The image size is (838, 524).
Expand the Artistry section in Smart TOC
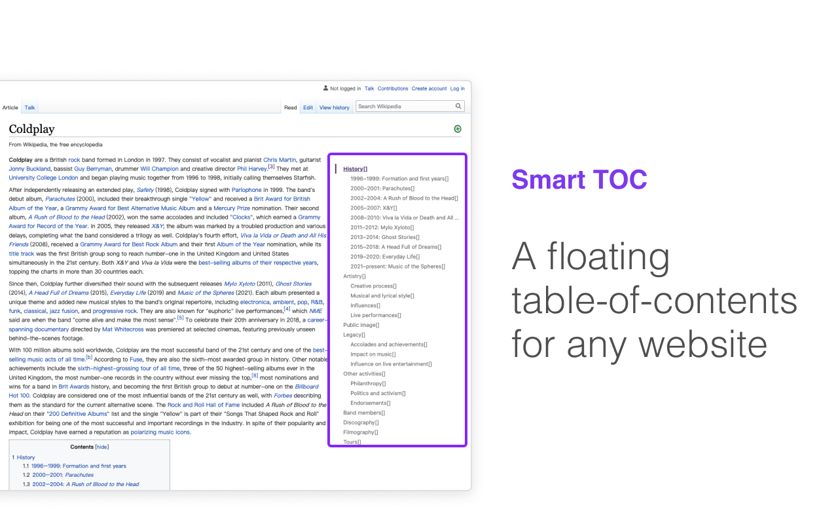[365, 276]
